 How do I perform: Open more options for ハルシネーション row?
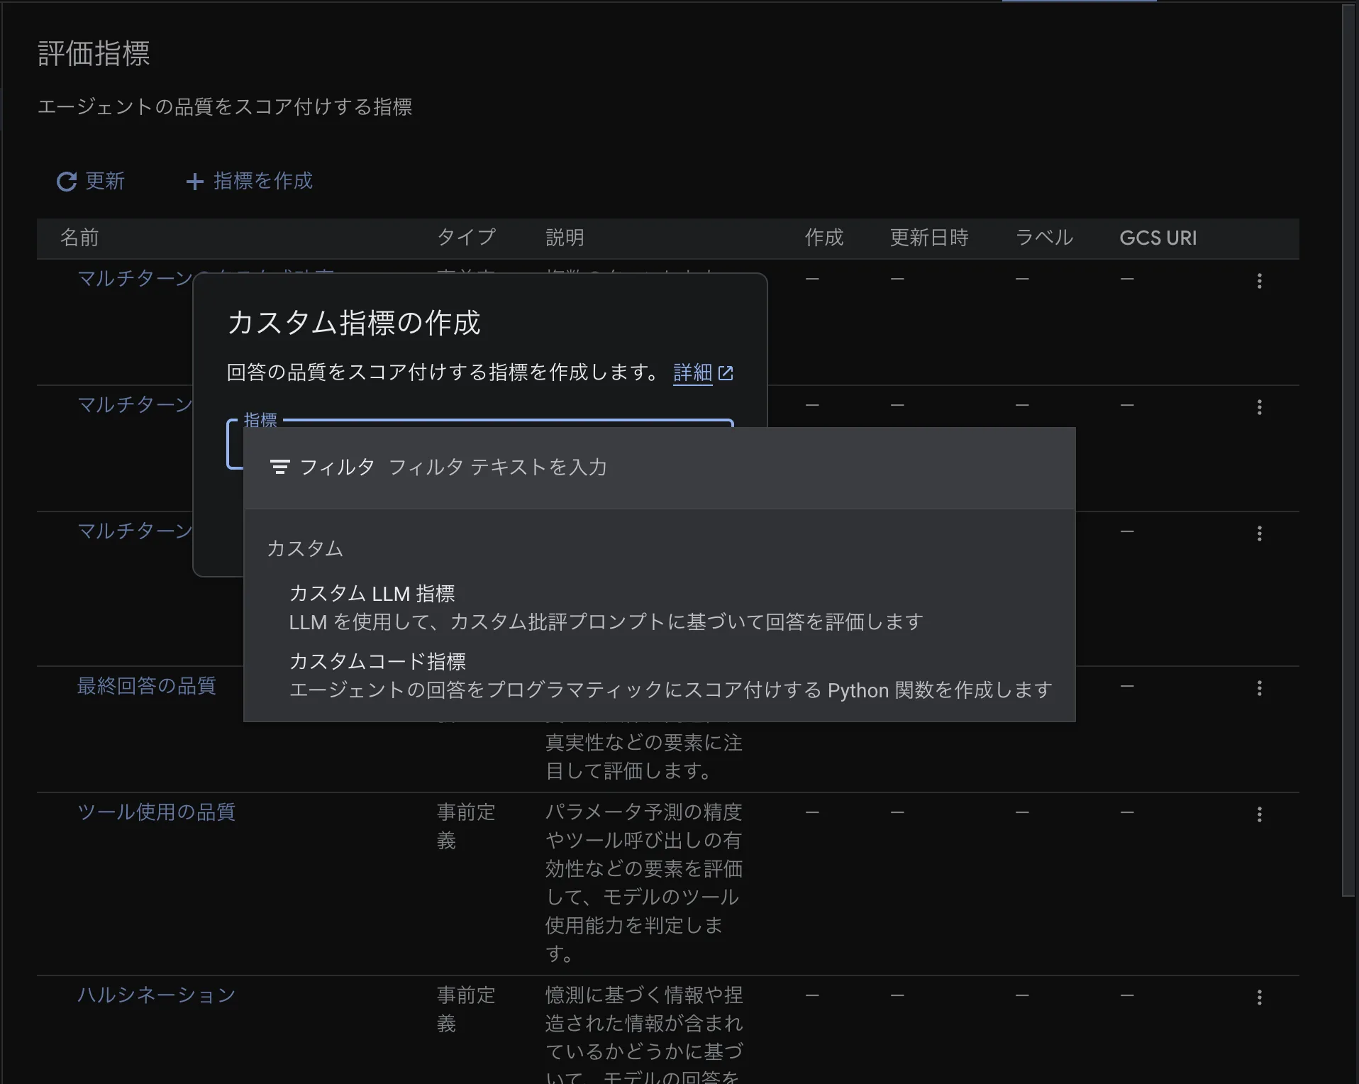point(1260,997)
